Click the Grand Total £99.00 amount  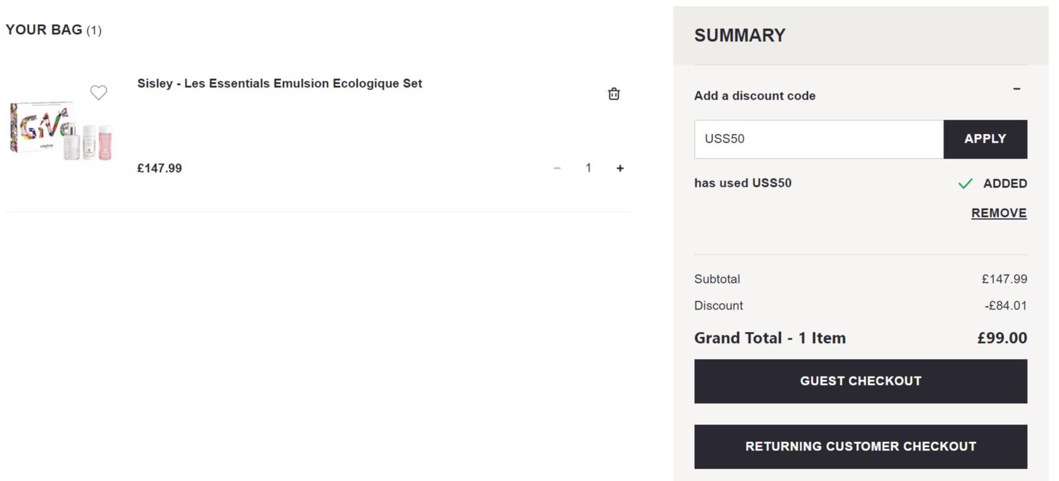pyautogui.click(x=1002, y=338)
